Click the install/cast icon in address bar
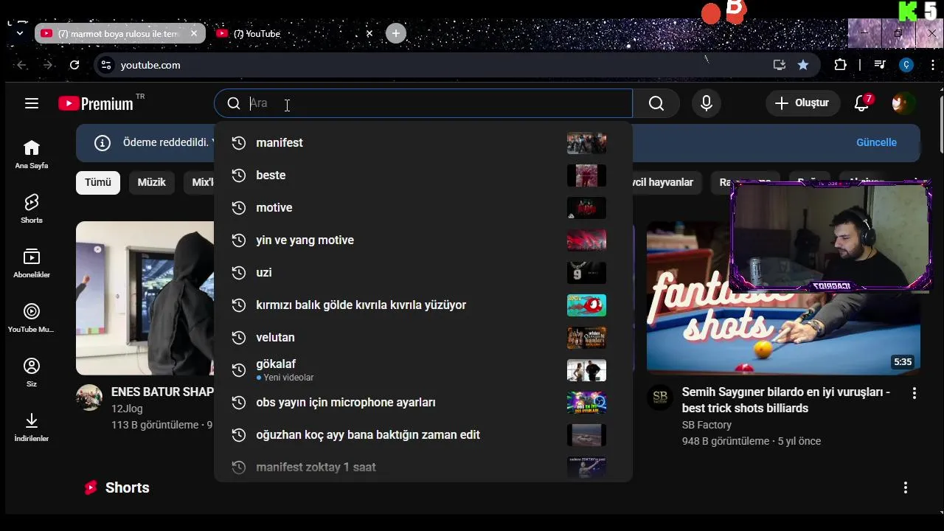The width and height of the screenshot is (944, 531). pyautogui.click(x=780, y=65)
